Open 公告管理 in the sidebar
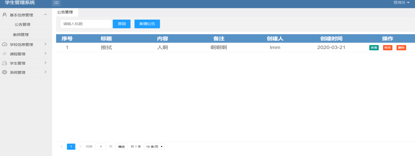This screenshot has height=156, width=415. [x=23, y=25]
